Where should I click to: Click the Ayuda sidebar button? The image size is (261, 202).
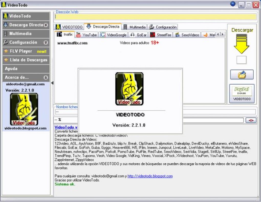coord(26,69)
